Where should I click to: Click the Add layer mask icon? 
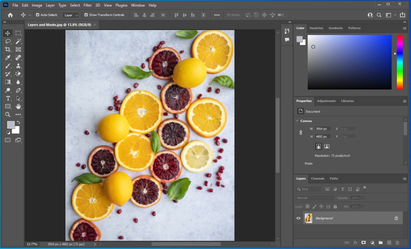tap(364, 243)
